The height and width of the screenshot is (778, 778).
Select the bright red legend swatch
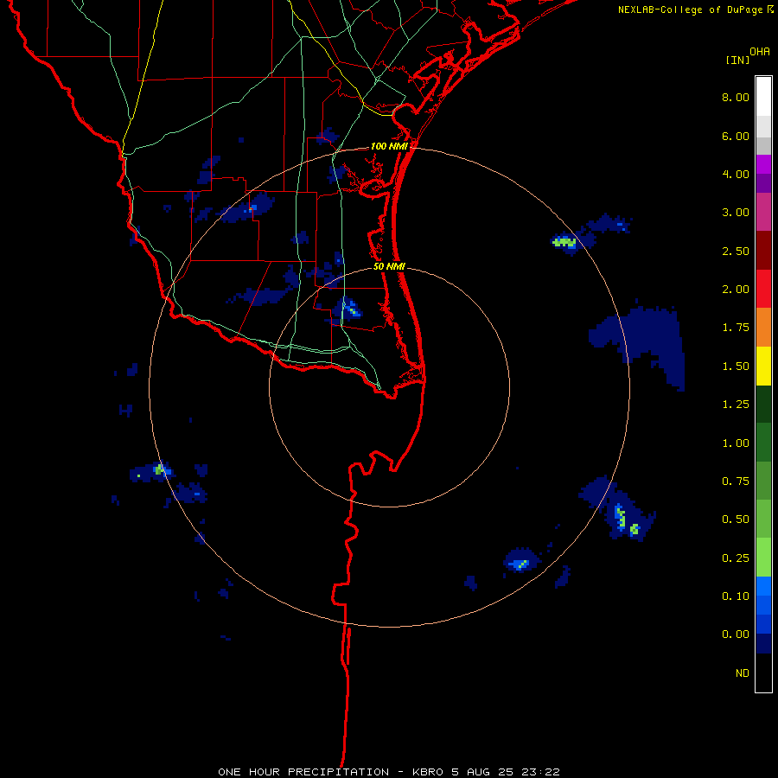tap(763, 289)
